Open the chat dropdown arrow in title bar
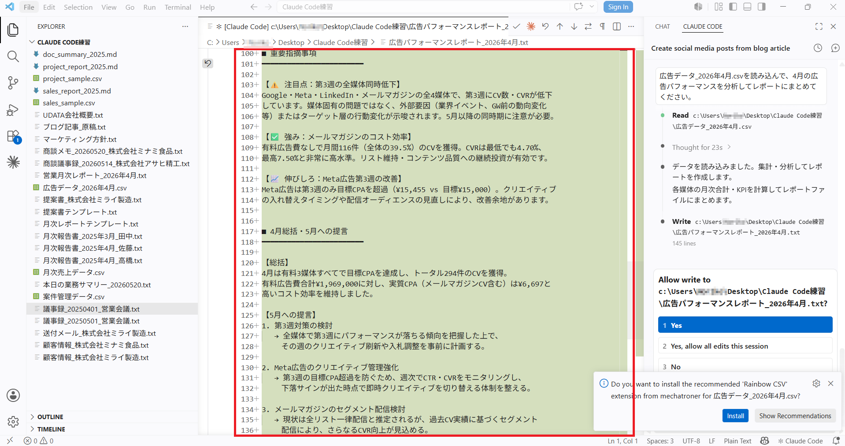The image size is (845, 446). pyautogui.click(x=592, y=7)
